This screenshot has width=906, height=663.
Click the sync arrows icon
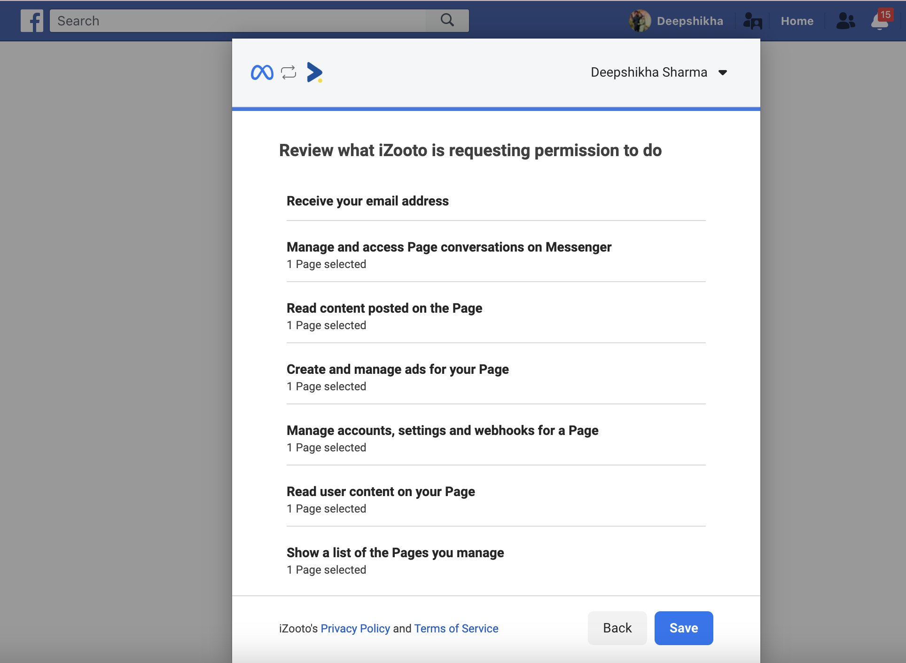(x=289, y=72)
